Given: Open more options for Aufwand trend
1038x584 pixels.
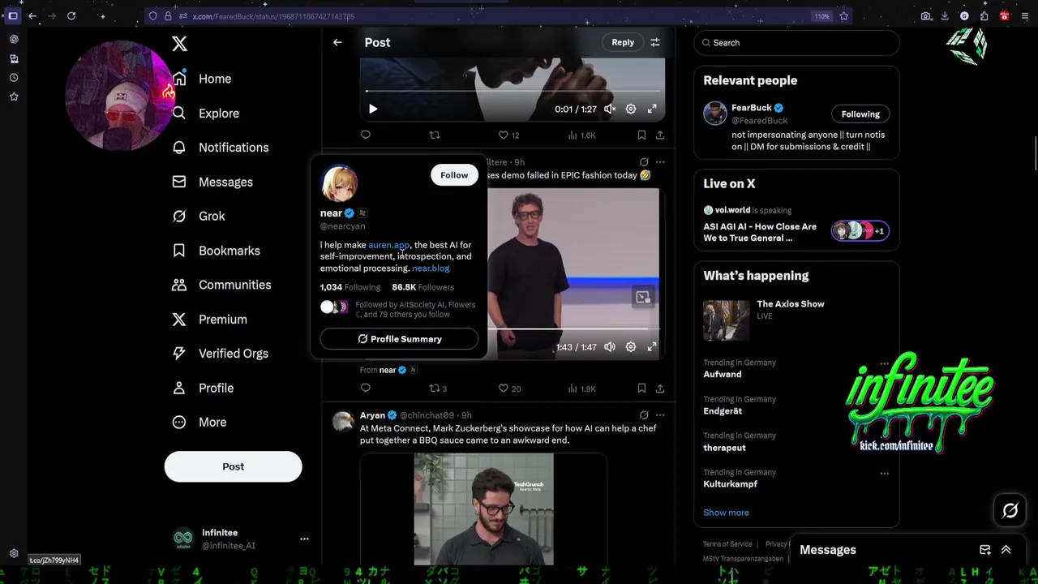Looking at the screenshot, I should point(884,363).
